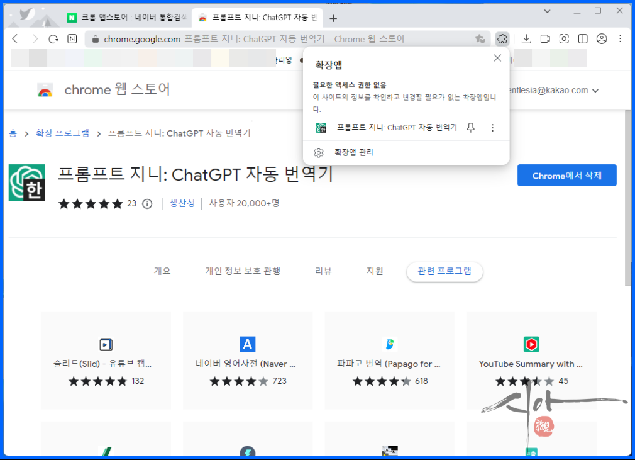The height and width of the screenshot is (460, 635).
Task: Bookmark page with star icon
Action: coord(480,39)
